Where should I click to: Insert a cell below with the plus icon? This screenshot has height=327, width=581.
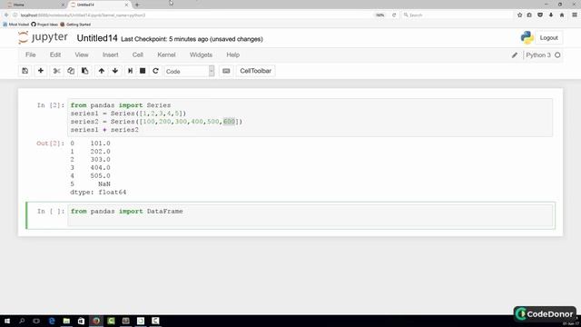tap(41, 71)
